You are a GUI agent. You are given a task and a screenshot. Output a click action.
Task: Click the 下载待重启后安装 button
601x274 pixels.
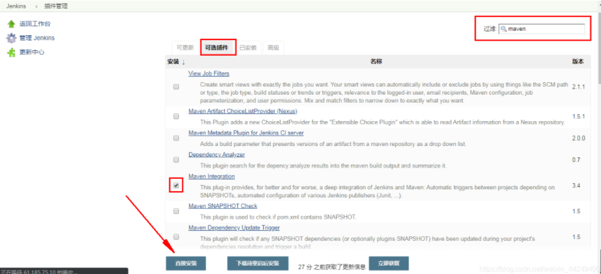pyautogui.click(x=257, y=263)
